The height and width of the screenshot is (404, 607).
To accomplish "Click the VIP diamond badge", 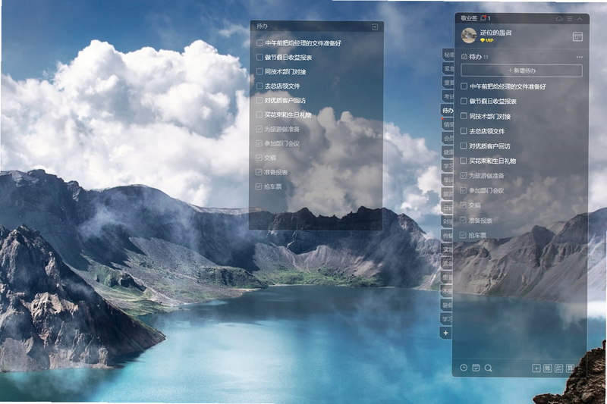I will [486, 40].
